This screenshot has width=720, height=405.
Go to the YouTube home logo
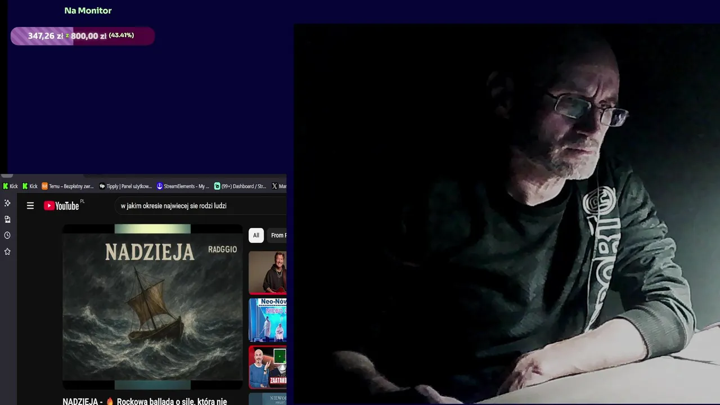(x=61, y=206)
